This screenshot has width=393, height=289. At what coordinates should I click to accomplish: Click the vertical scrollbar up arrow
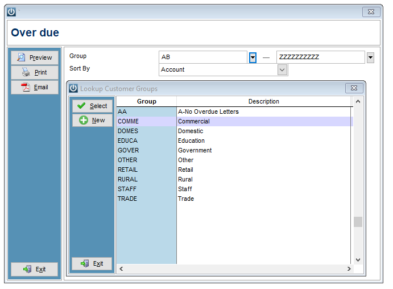(x=358, y=101)
